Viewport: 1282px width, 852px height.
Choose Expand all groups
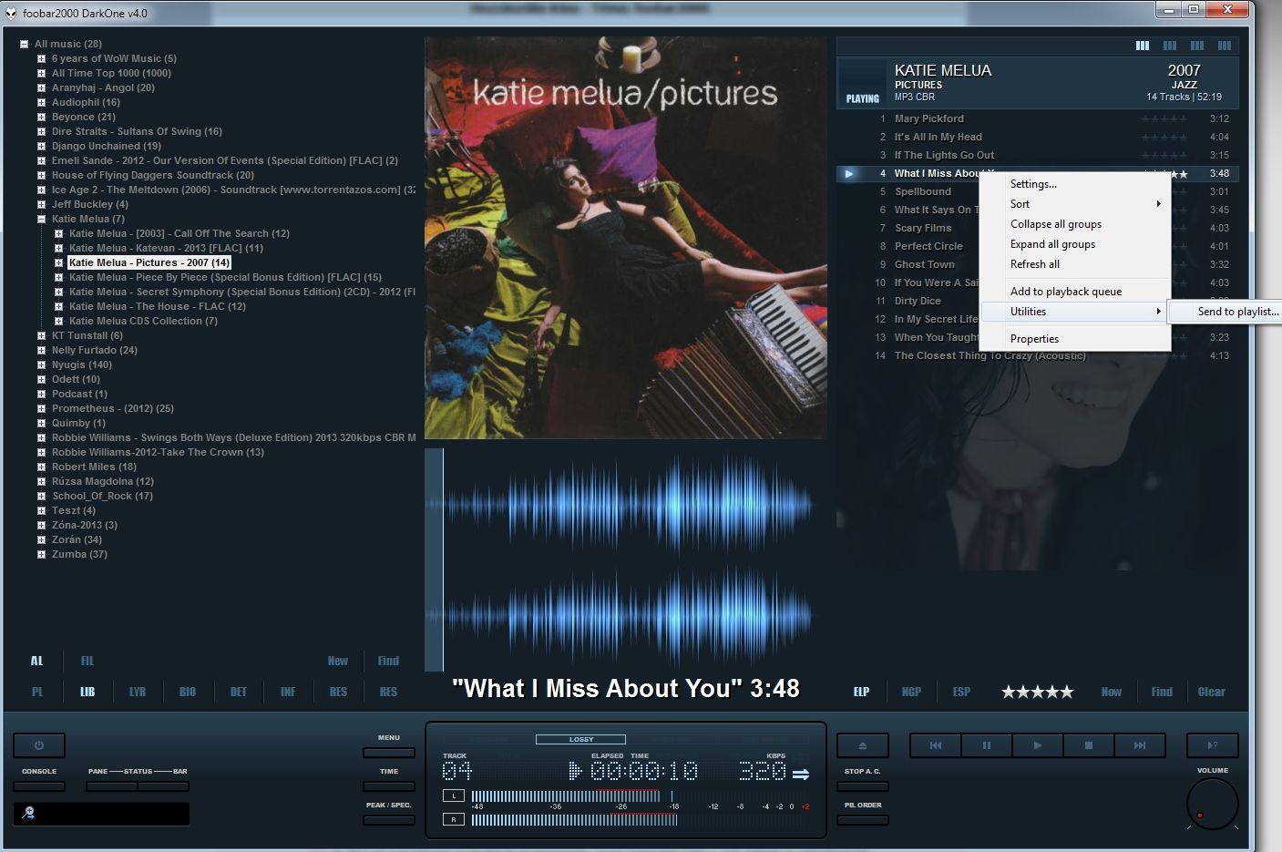click(1075, 244)
